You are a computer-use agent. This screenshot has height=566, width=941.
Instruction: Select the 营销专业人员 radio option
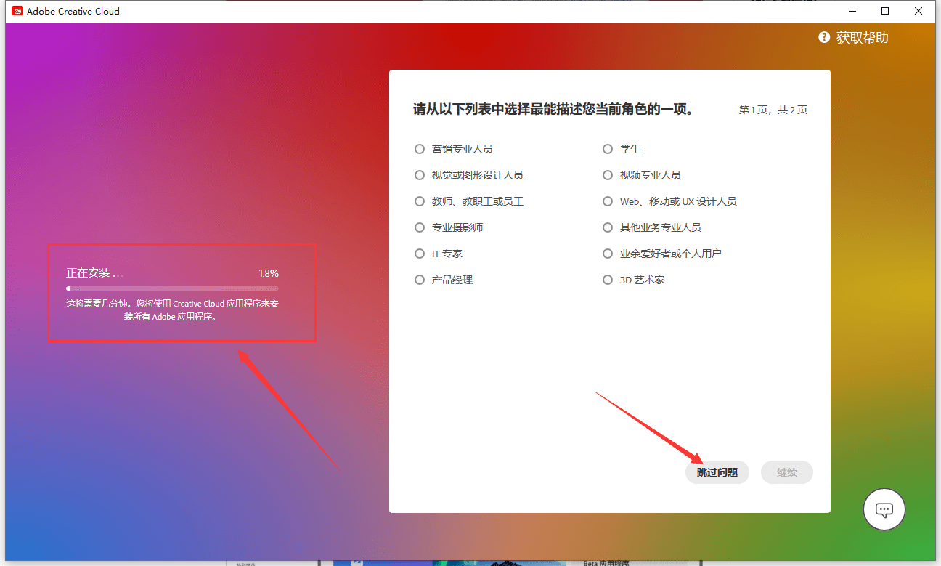(x=420, y=149)
